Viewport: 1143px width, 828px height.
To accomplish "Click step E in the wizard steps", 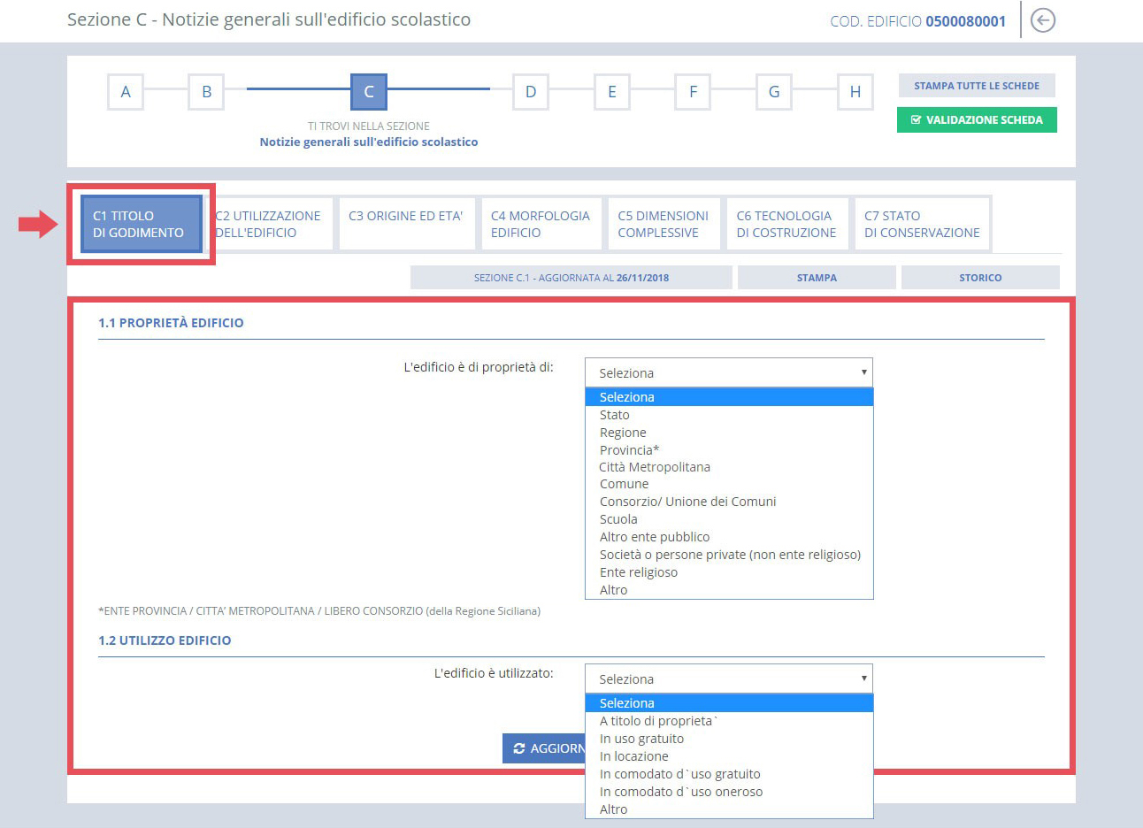I will [610, 92].
